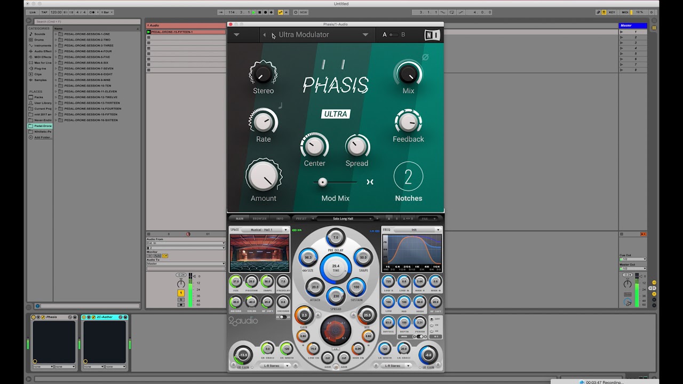
Task: Click Ableton transport record button
Action: (x=266, y=12)
